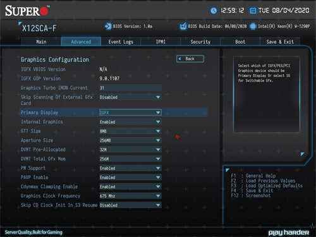Click the BIOS Build Date icon
316x237 pixels.
click(183, 27)
